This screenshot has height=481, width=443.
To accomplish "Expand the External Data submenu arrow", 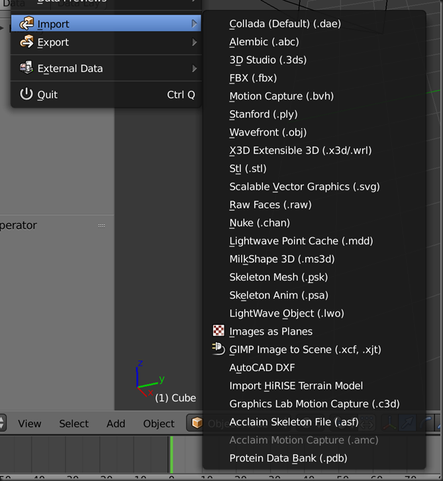I will 194,68.
